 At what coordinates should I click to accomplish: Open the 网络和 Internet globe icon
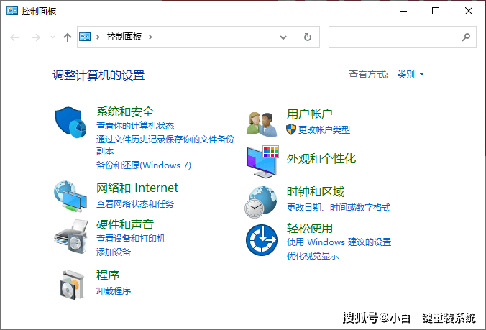coord(70,196)
